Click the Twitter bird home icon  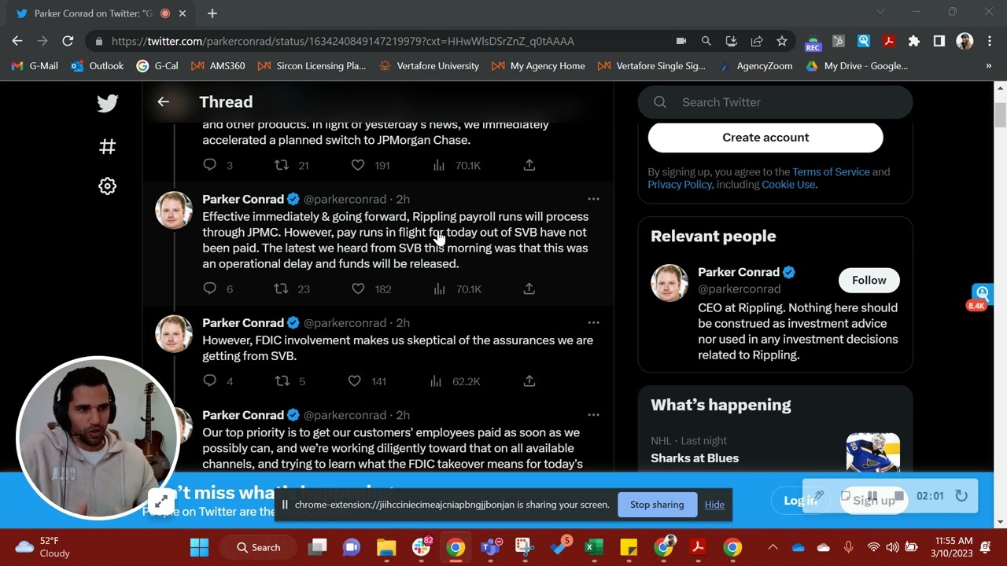[x=108, y=103]
